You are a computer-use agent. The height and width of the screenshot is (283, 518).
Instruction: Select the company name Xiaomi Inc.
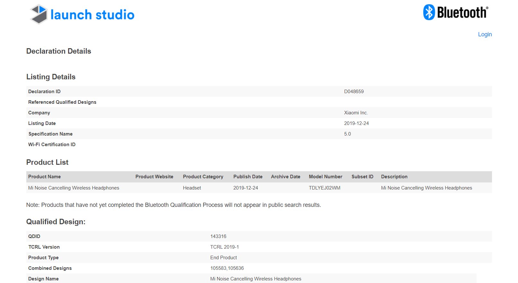(356, 113)
